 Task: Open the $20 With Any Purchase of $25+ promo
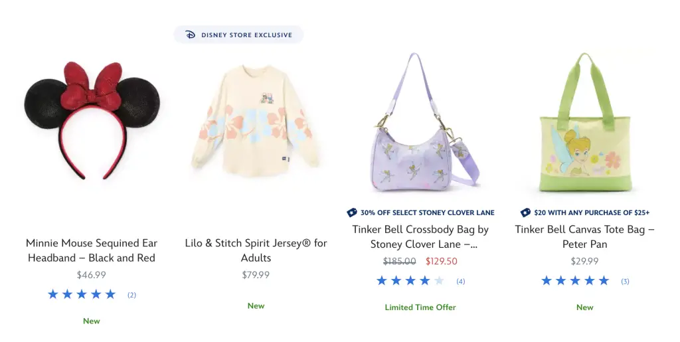[x=591, y=213]
